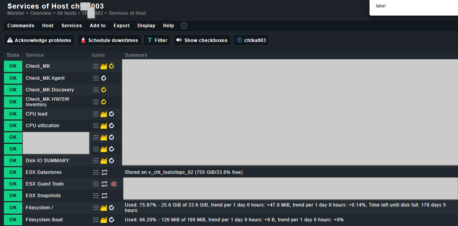
Task: Reschedule the Disk IO SUMMARY check
Action: [111, 161]
